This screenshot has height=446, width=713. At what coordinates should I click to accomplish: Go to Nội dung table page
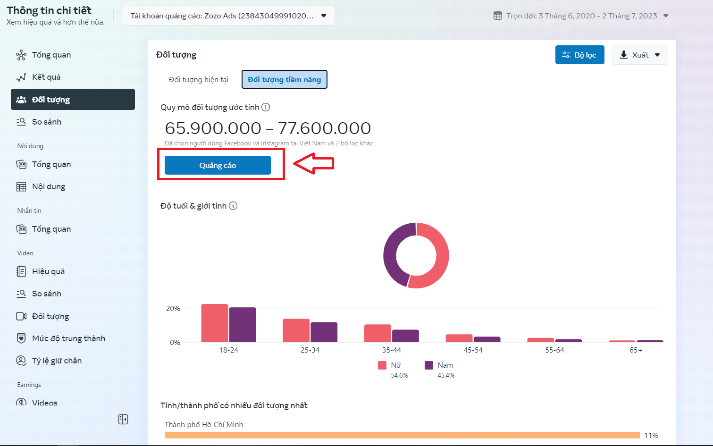(x=49, y=186)
